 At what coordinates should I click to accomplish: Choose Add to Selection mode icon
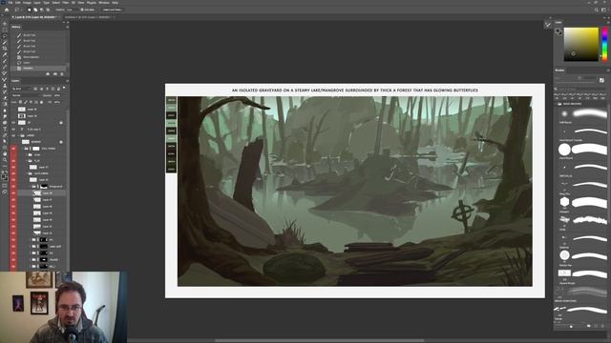35,10
